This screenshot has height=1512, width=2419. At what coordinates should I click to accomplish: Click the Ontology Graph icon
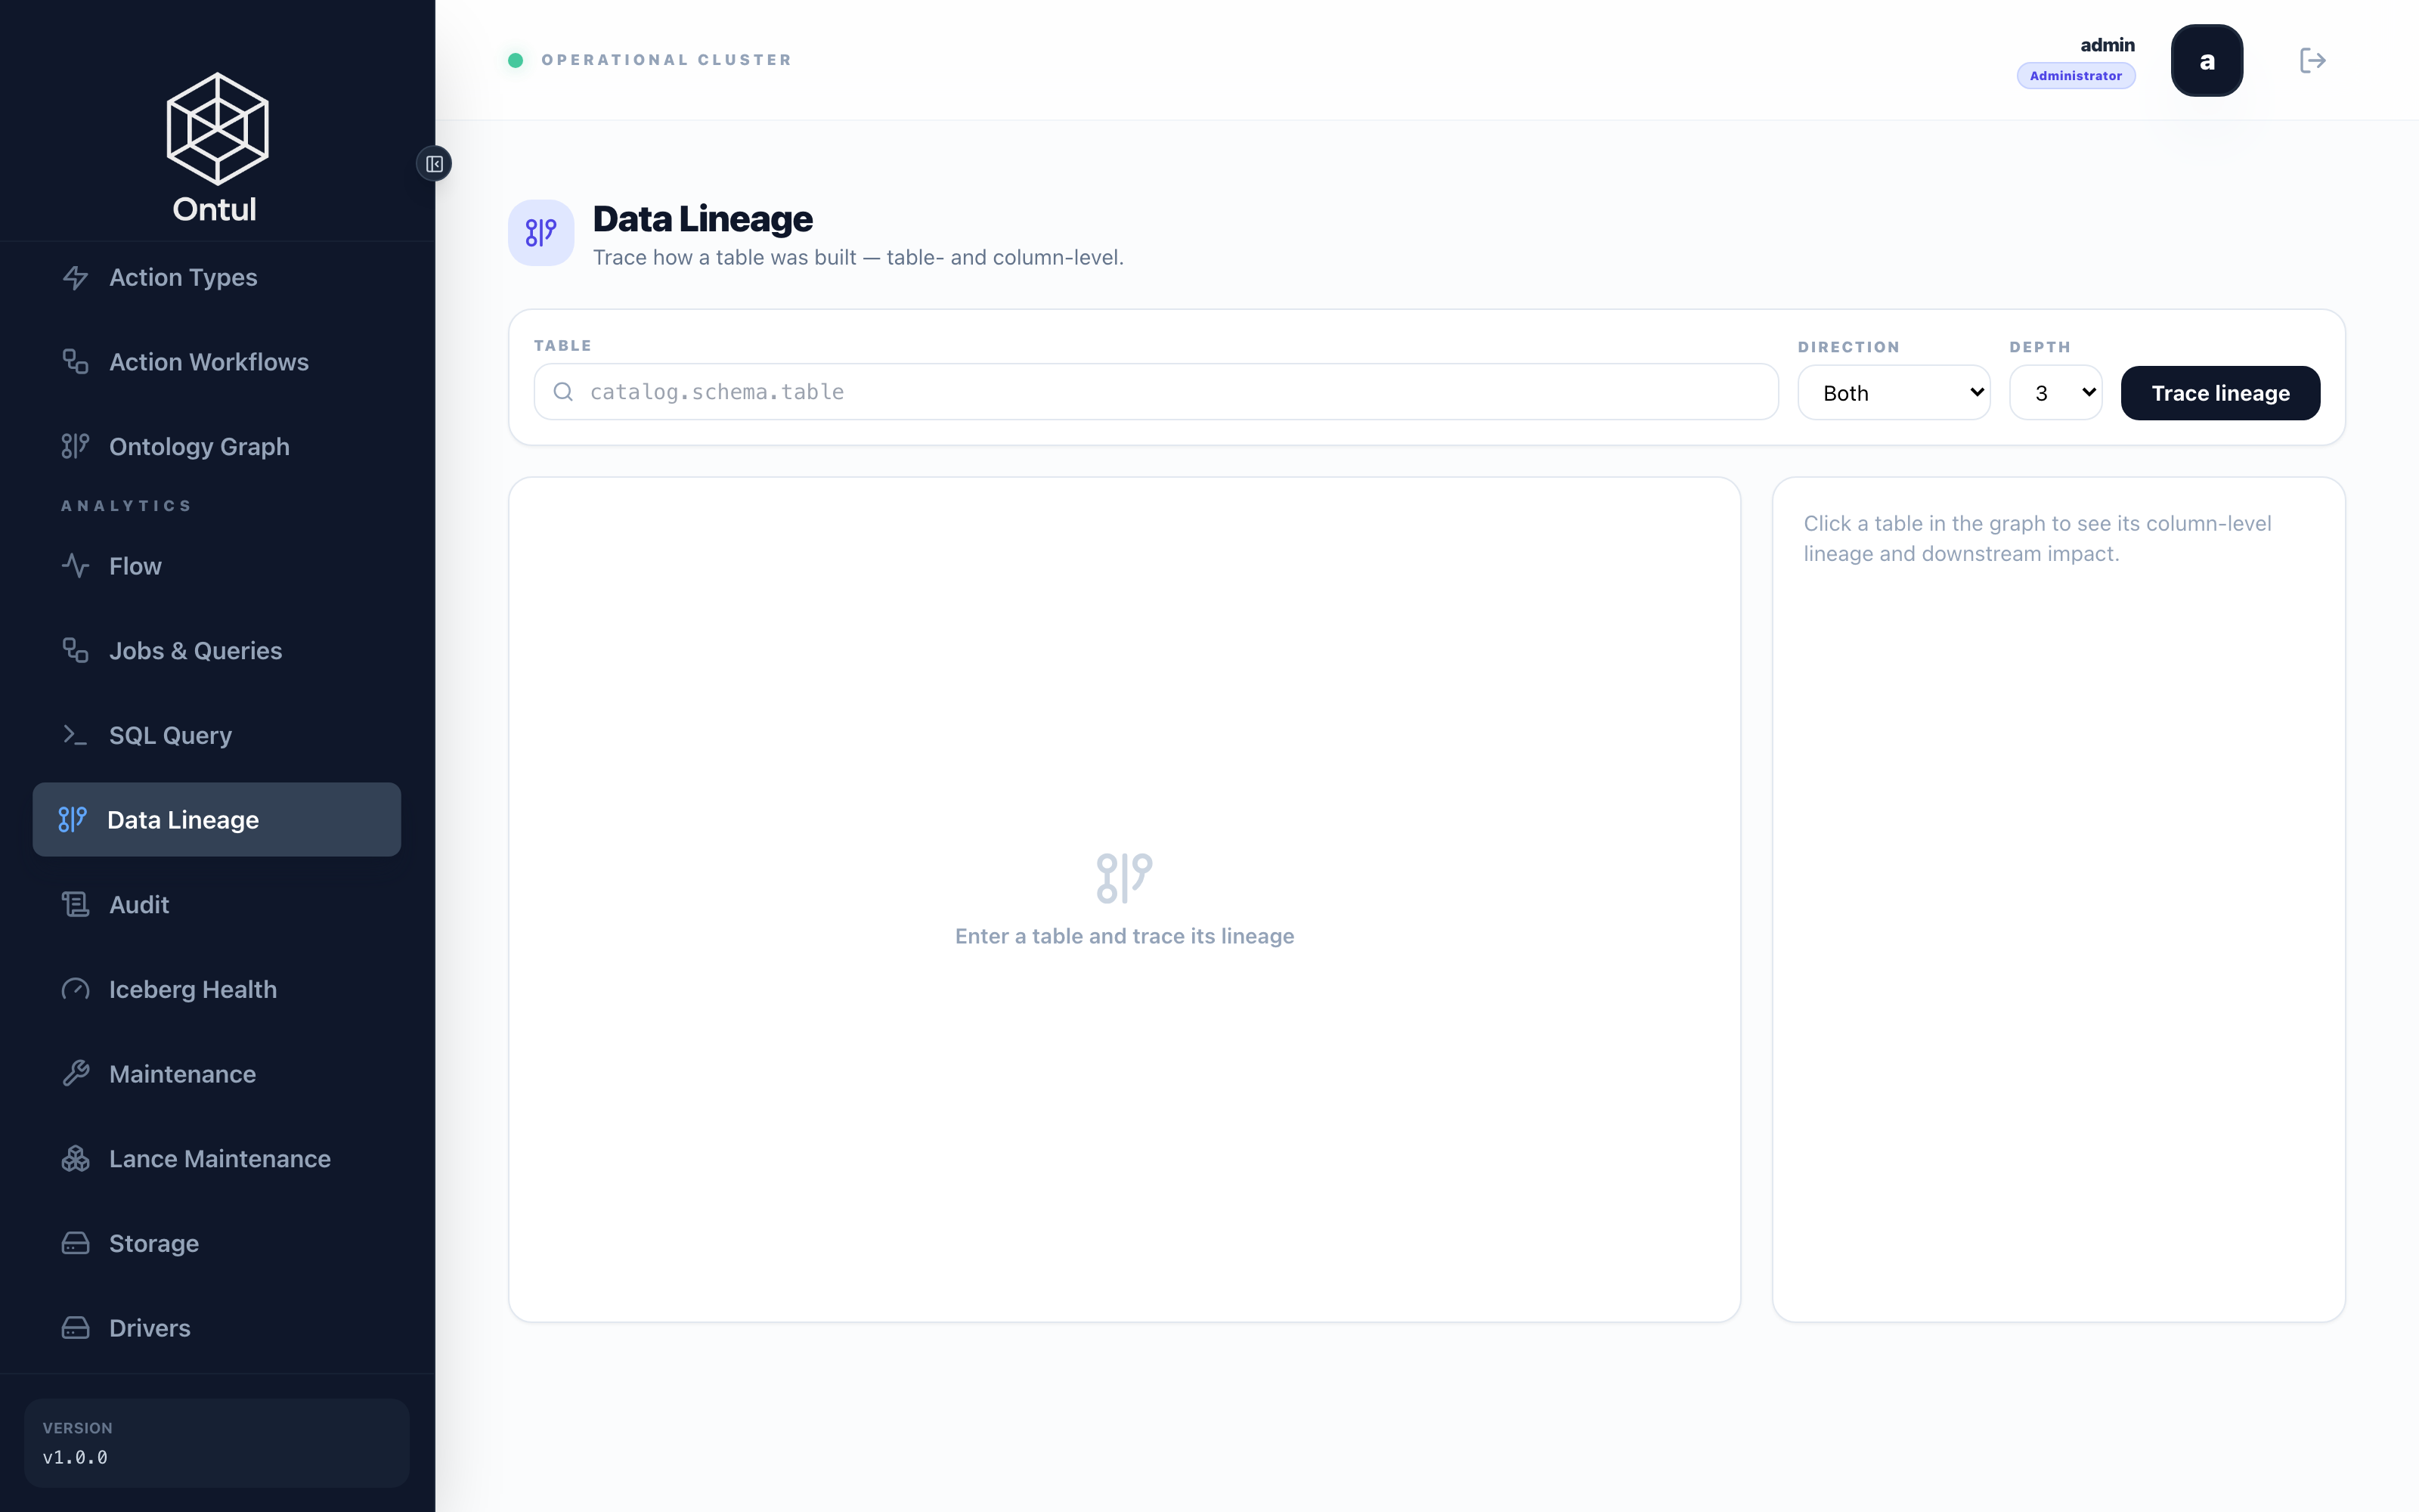[x=76, y=447]
